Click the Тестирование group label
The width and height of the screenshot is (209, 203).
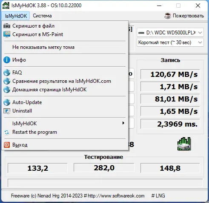(103, 157)
